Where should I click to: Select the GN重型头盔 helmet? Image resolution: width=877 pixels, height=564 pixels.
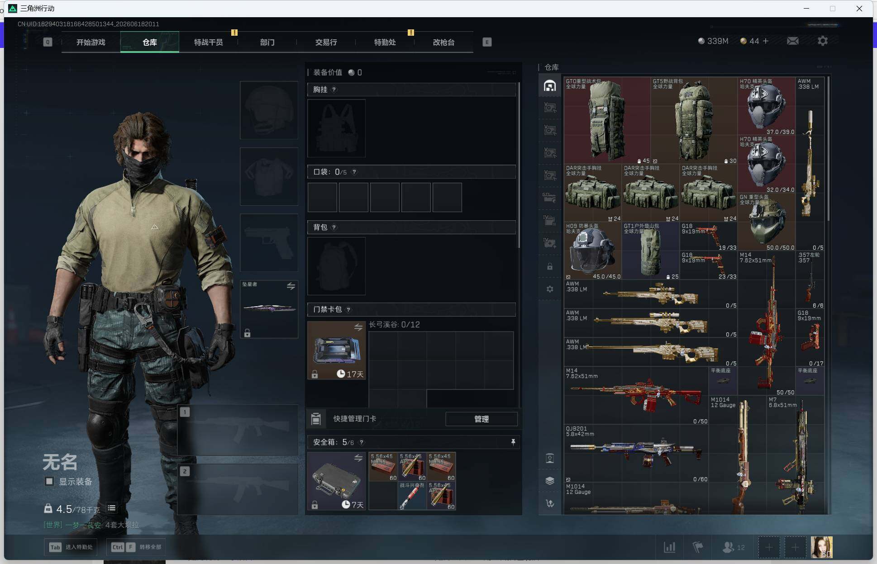pos(767,222)
